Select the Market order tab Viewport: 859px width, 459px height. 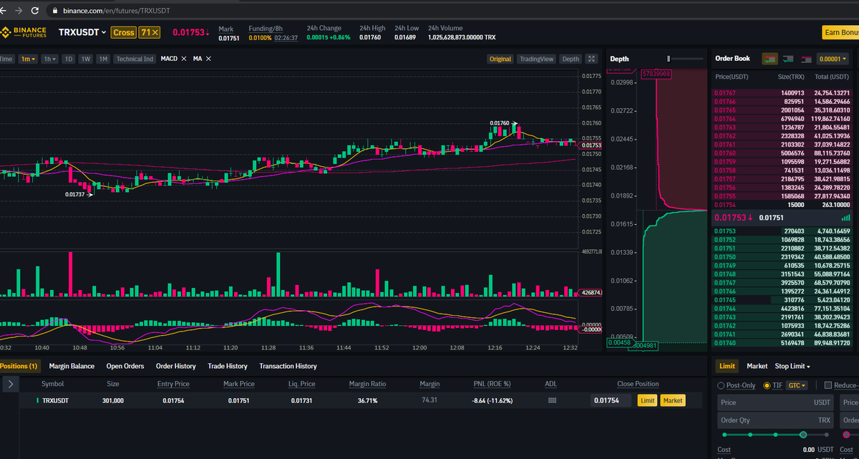(x=757, y=366)
